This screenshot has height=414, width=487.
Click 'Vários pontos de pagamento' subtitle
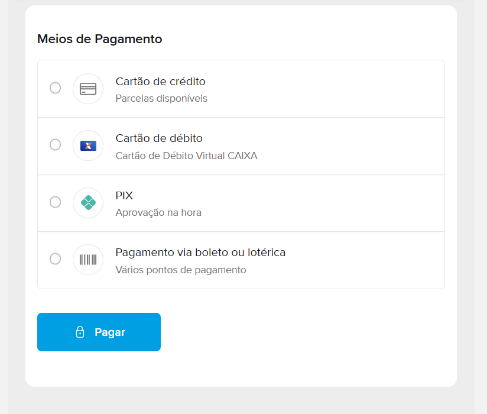tap(181, 270)
